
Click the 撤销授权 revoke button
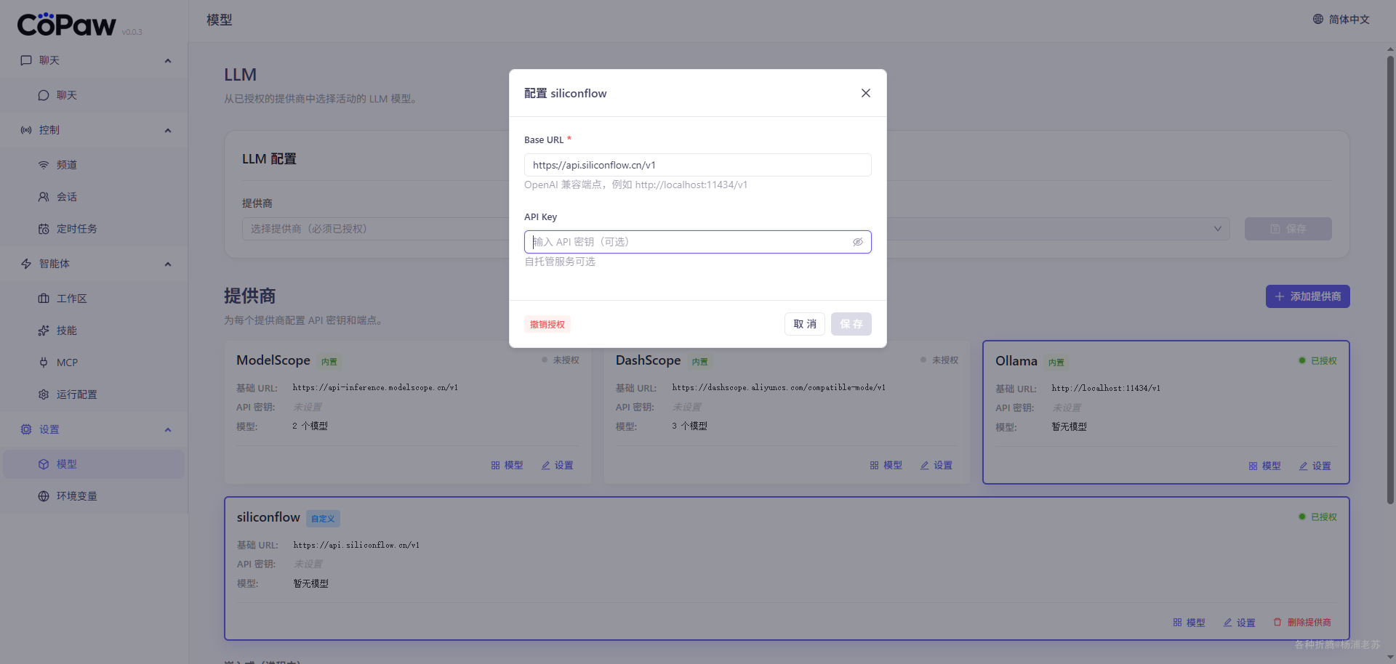point(547,324)
